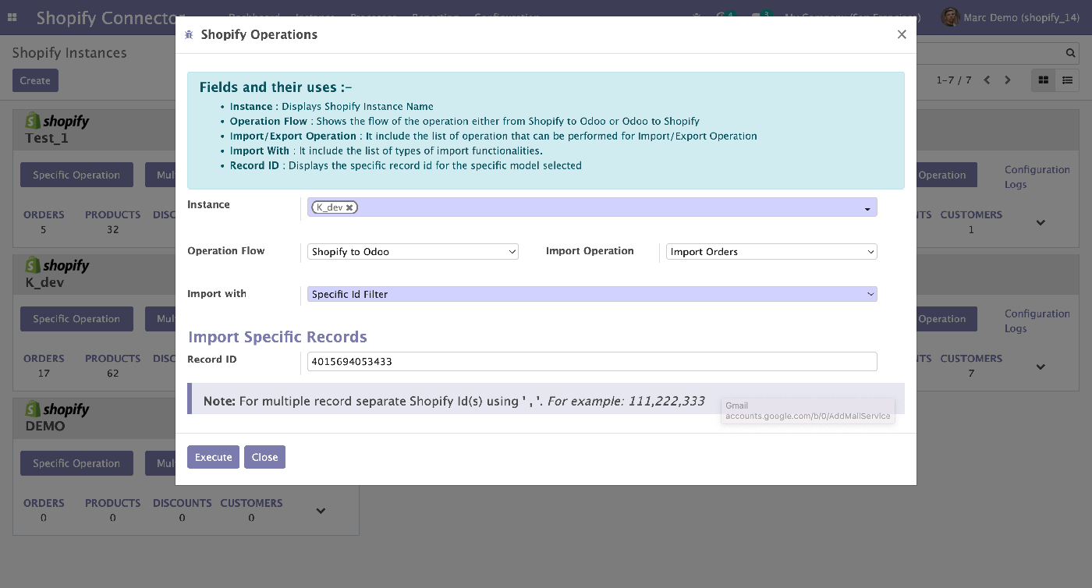Close the Shopify Operations dialog with X
Screen dimensions: 1092x588
coord(902,34)
